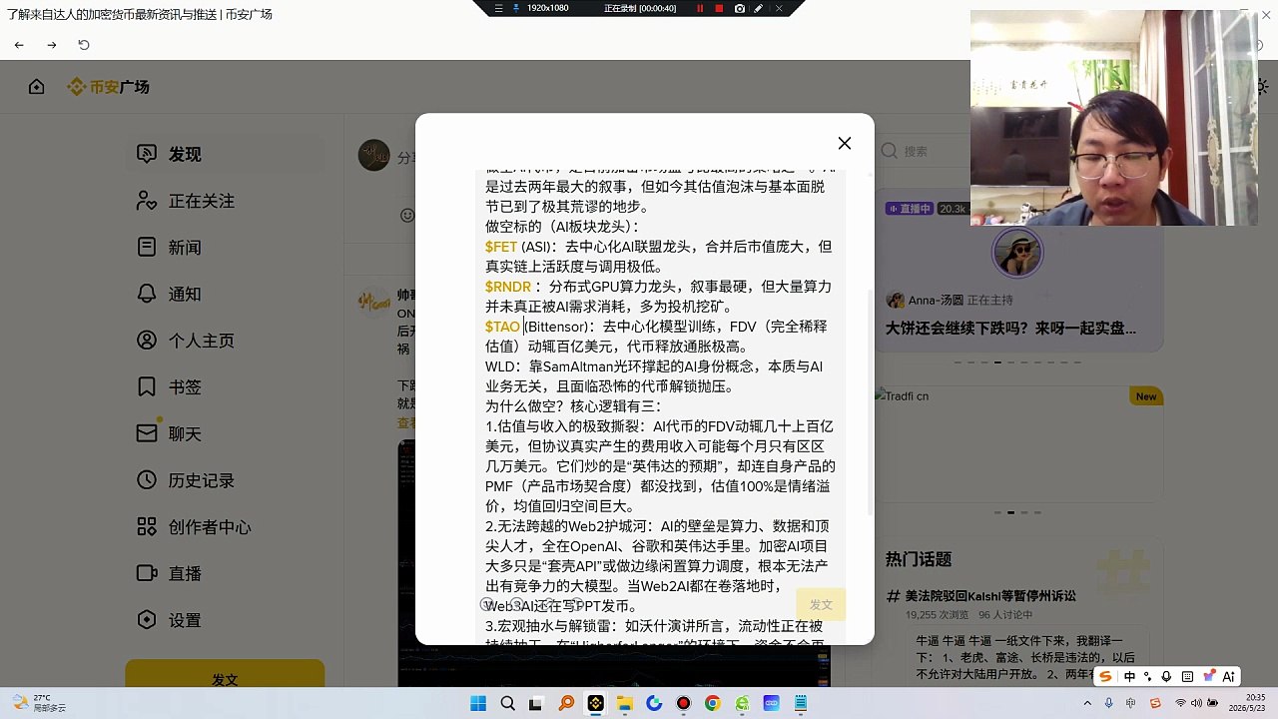Toggle 中 Chinese mode on the input method bar
The image size is (1278, 719).
tap(1129, 676)
